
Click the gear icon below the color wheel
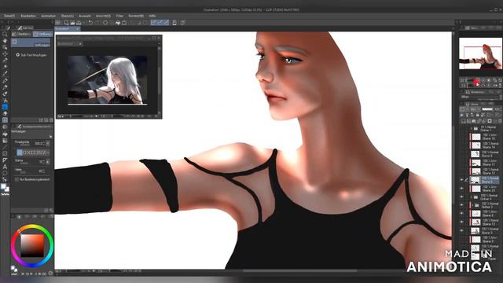click(x=50, y=274)
